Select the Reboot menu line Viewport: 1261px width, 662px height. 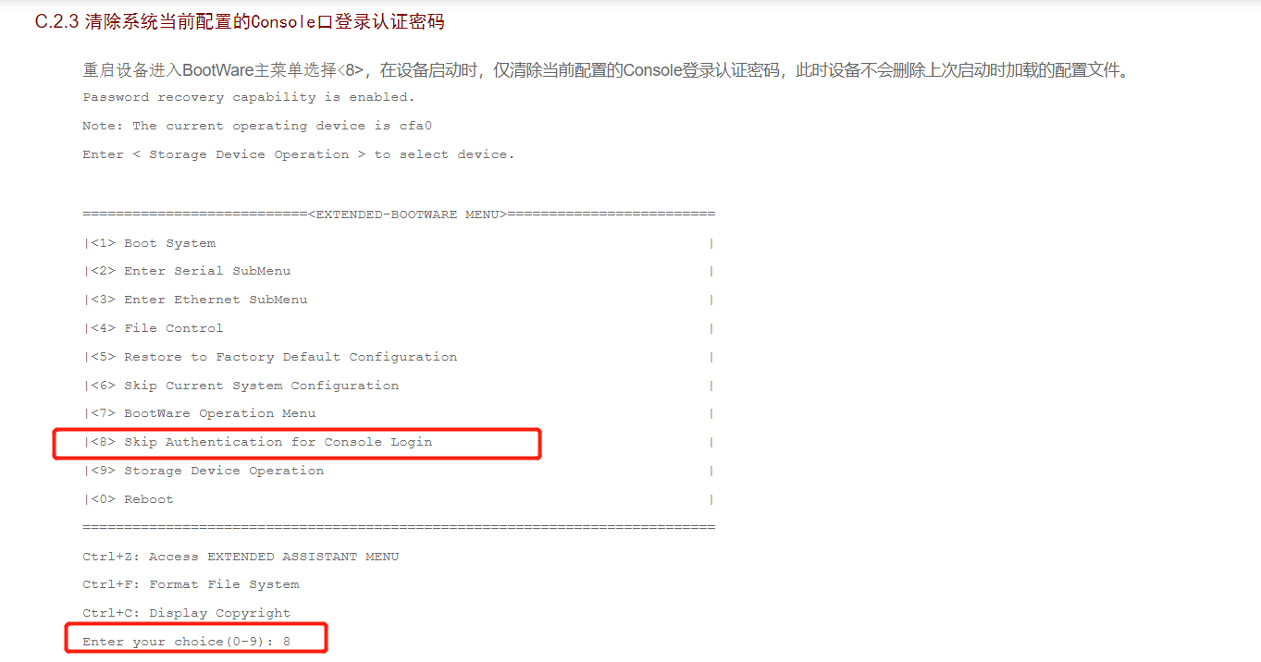(x=129, y=499)
